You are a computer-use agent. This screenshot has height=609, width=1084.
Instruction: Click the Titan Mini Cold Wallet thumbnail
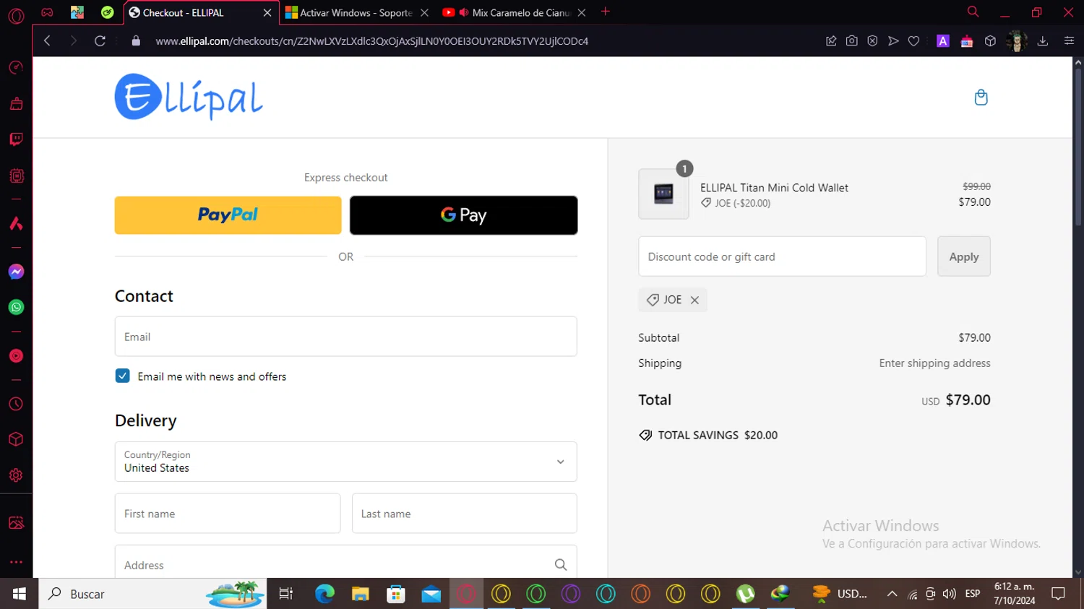click(x=663, y=194)
